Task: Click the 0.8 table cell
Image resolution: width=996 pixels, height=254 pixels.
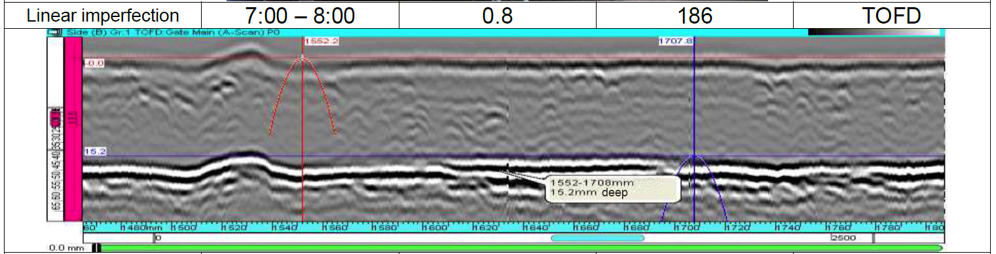Action: click(497, 14)
